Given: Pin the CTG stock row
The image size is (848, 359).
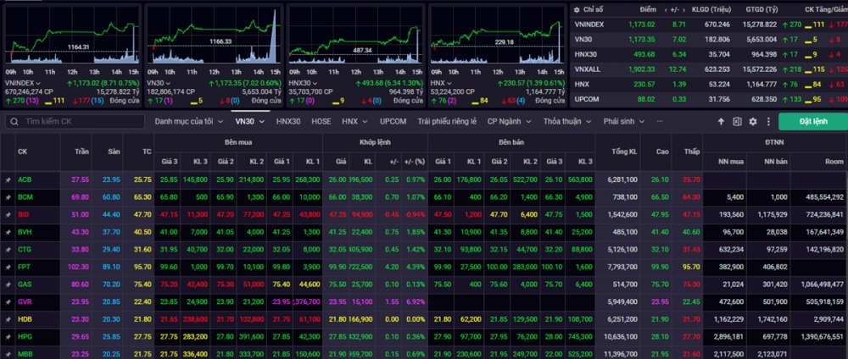Looking at the screenshot, I should click(x=8, y=250).
